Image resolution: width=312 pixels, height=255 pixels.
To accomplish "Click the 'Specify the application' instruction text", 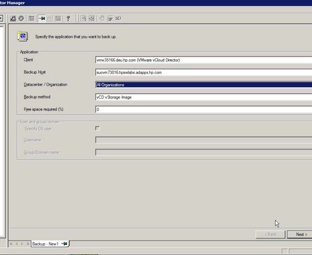I will point(76,37).
